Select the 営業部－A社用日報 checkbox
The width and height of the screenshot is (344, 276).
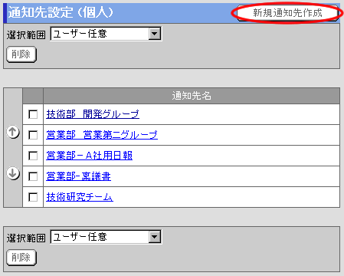pyautogui.click(x=33, y=156)
